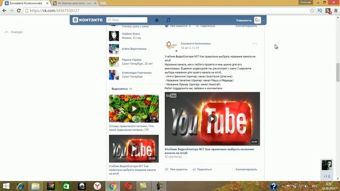Launch Internet Explorer from taskbar
The image size is (340, 191).
[x=20, y=186]
